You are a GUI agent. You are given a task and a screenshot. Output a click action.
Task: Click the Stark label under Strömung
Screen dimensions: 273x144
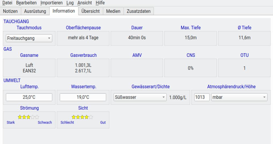tap(11, 123)
